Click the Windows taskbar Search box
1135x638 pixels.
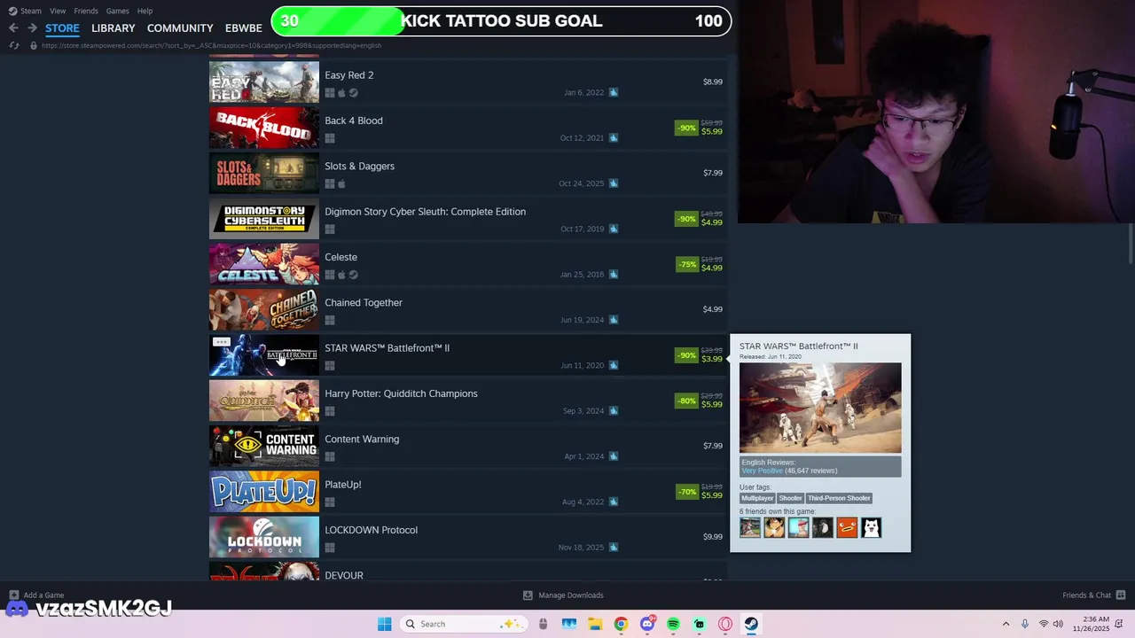tap(462, 624)
